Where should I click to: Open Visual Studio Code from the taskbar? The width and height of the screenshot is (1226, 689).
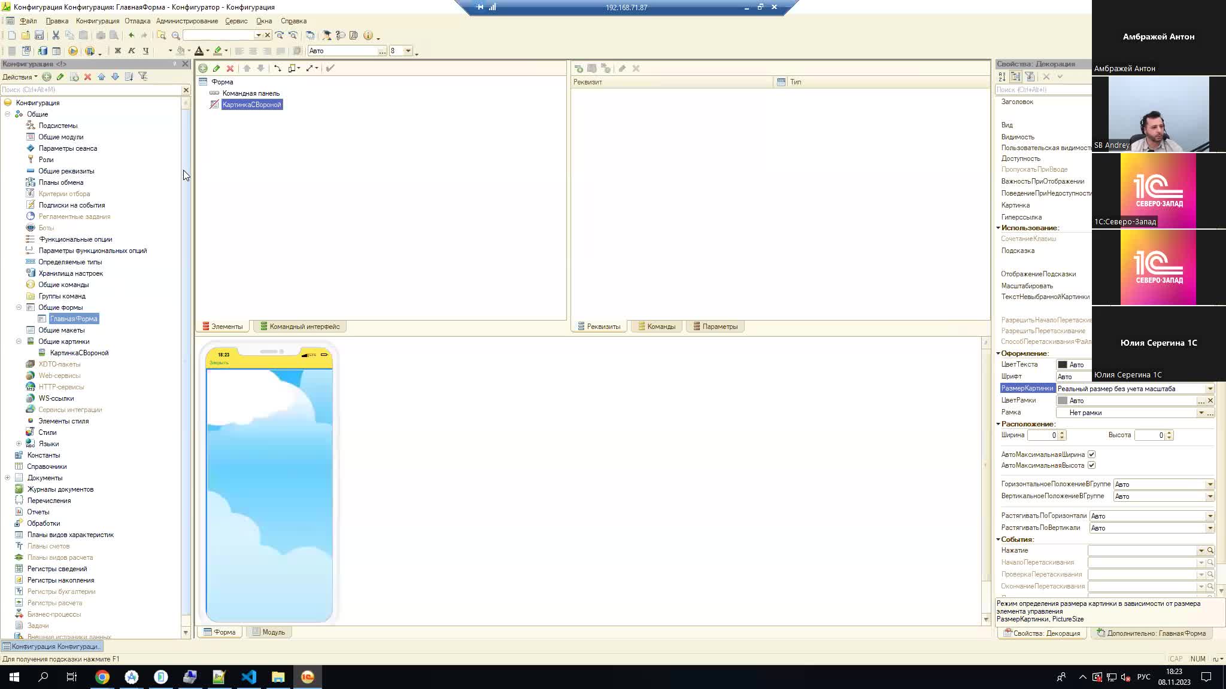pyautogui.click(x=248, y=677)
